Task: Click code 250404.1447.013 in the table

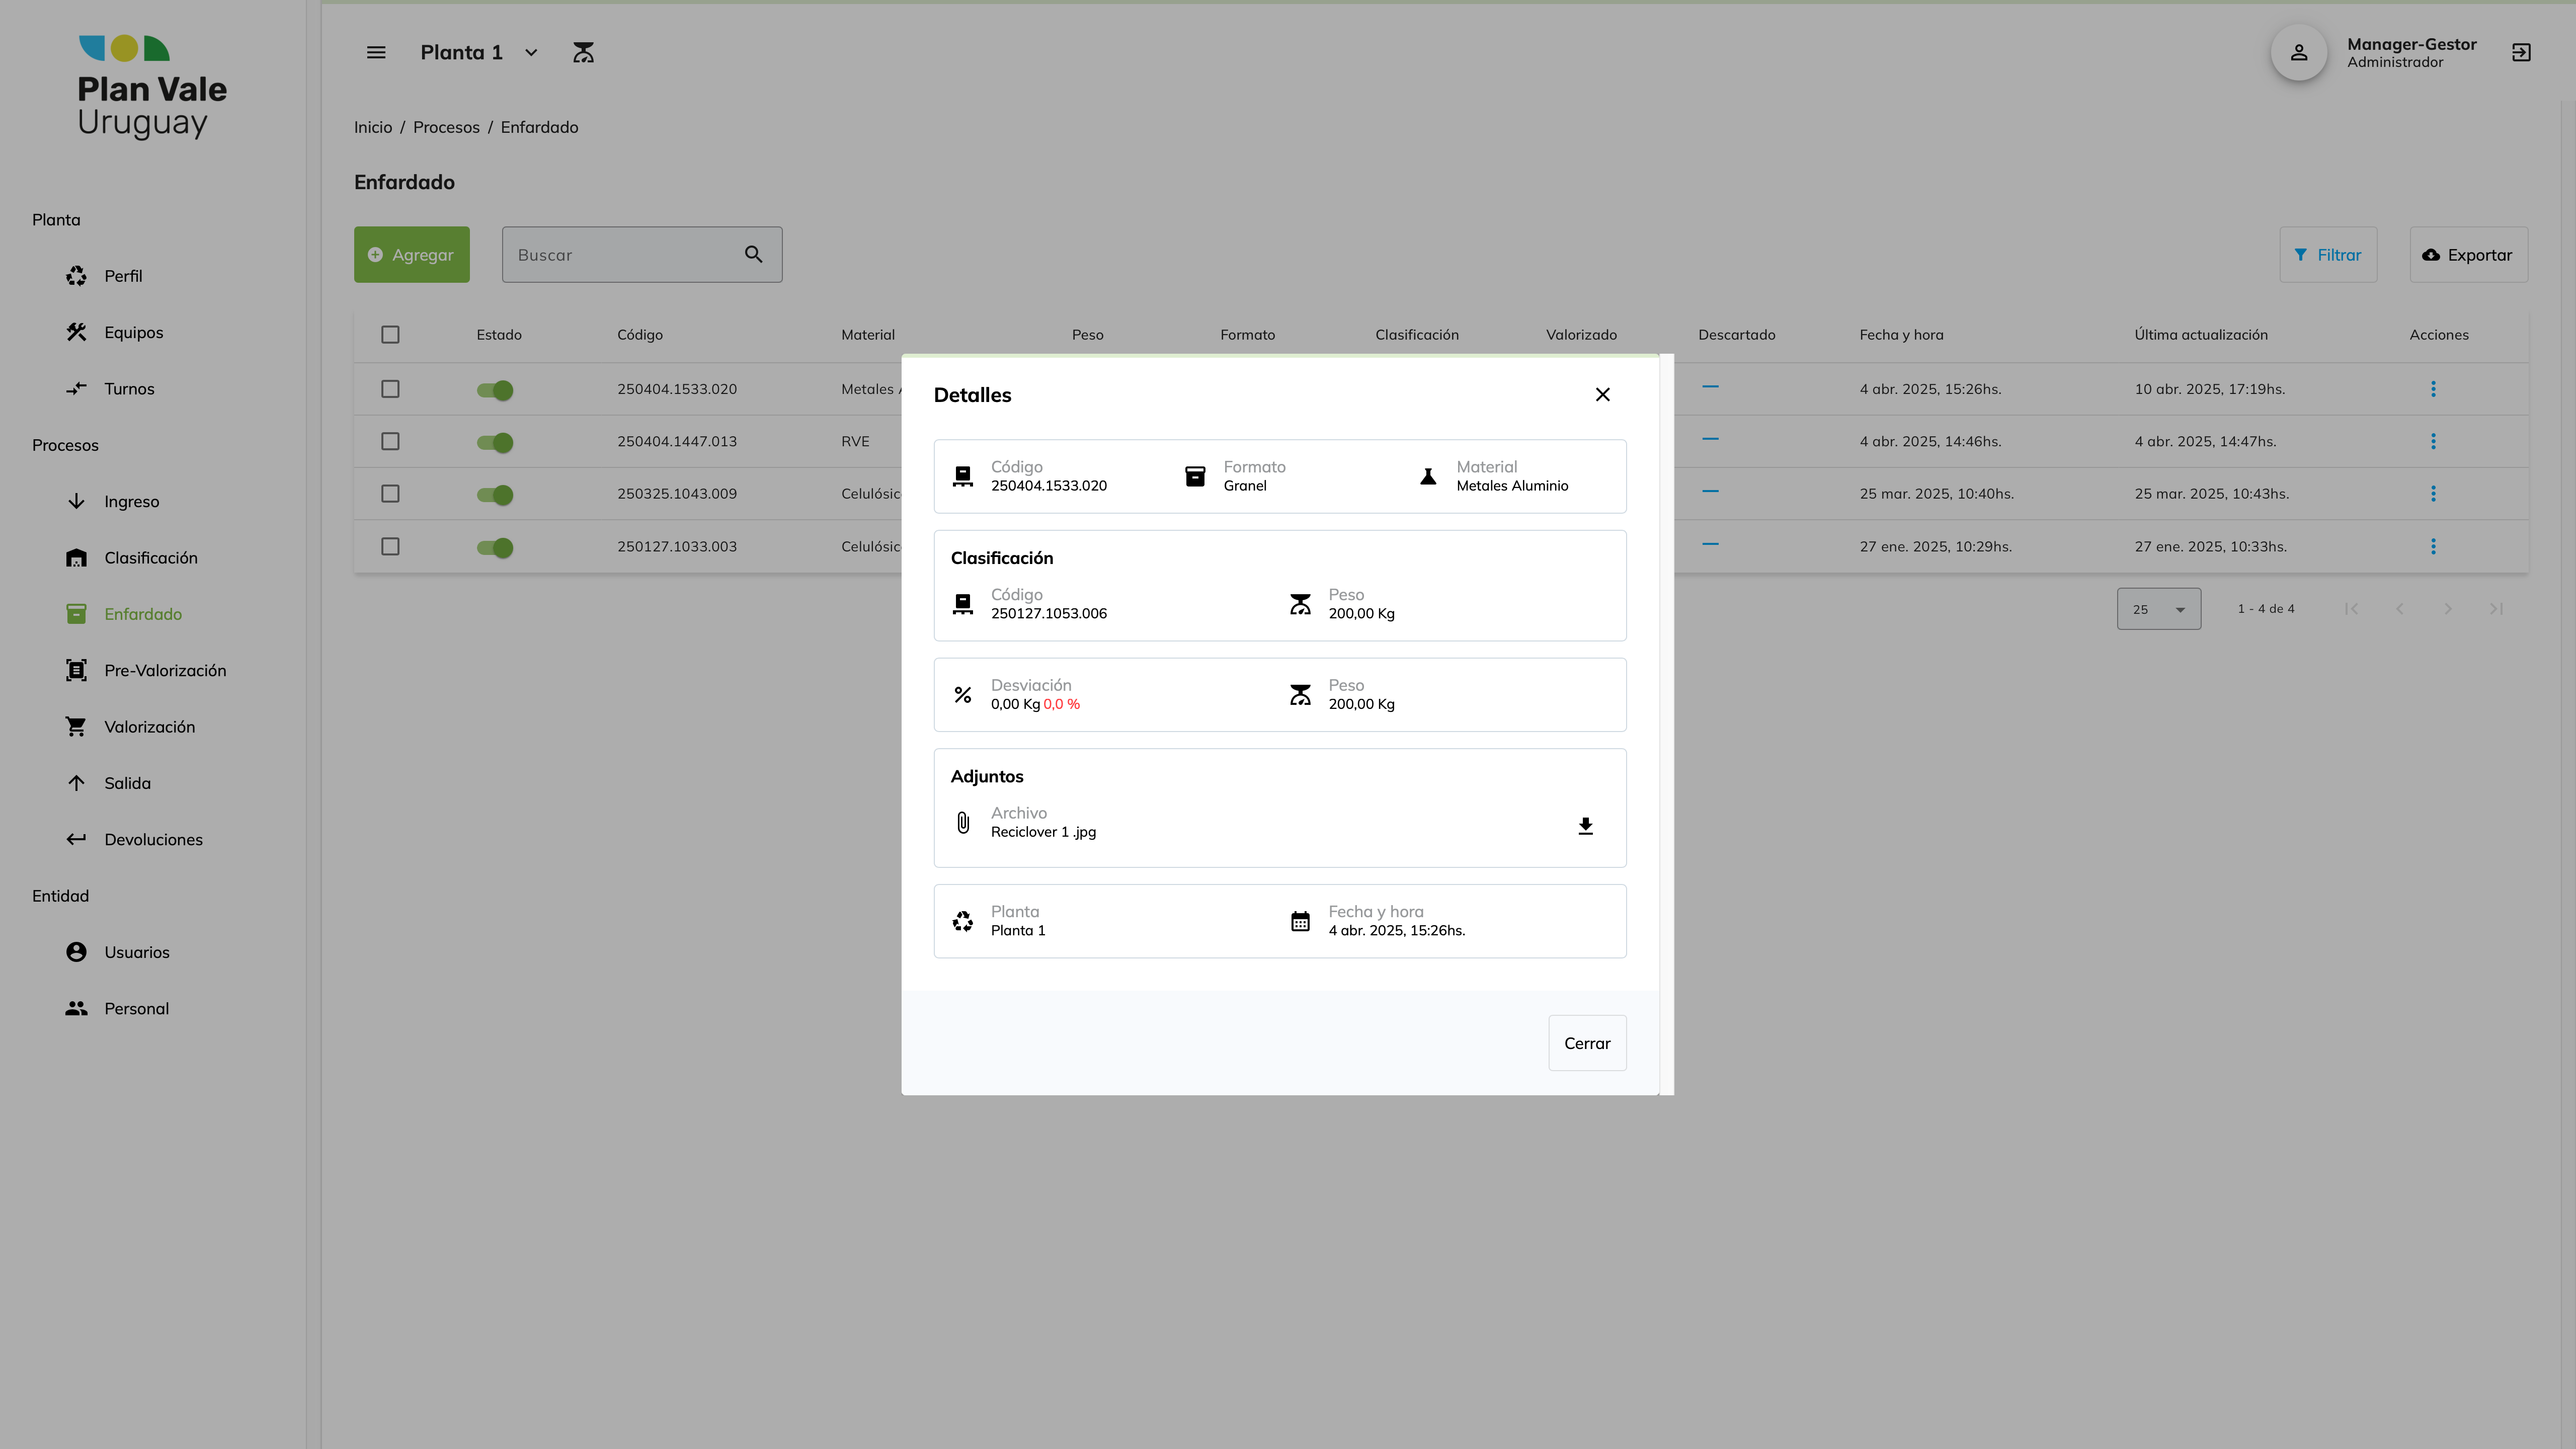Action: pos(676,441)
